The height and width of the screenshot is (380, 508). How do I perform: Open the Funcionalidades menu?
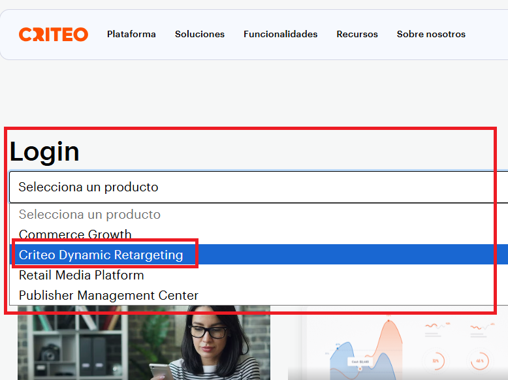click(x=280, y=34)
